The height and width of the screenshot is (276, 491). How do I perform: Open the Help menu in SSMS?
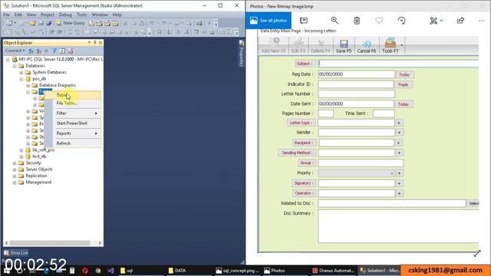[x=117, y=15]
